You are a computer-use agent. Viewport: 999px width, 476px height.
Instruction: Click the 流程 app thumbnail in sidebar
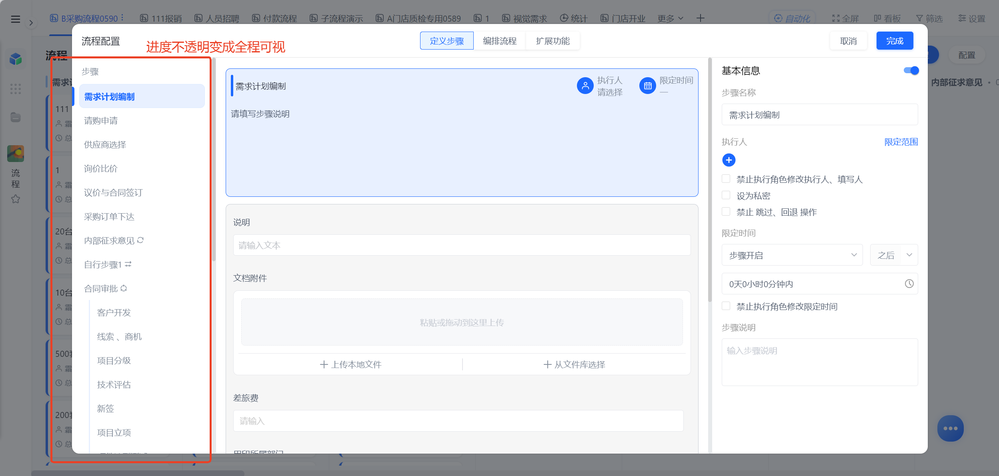[16, 153]
